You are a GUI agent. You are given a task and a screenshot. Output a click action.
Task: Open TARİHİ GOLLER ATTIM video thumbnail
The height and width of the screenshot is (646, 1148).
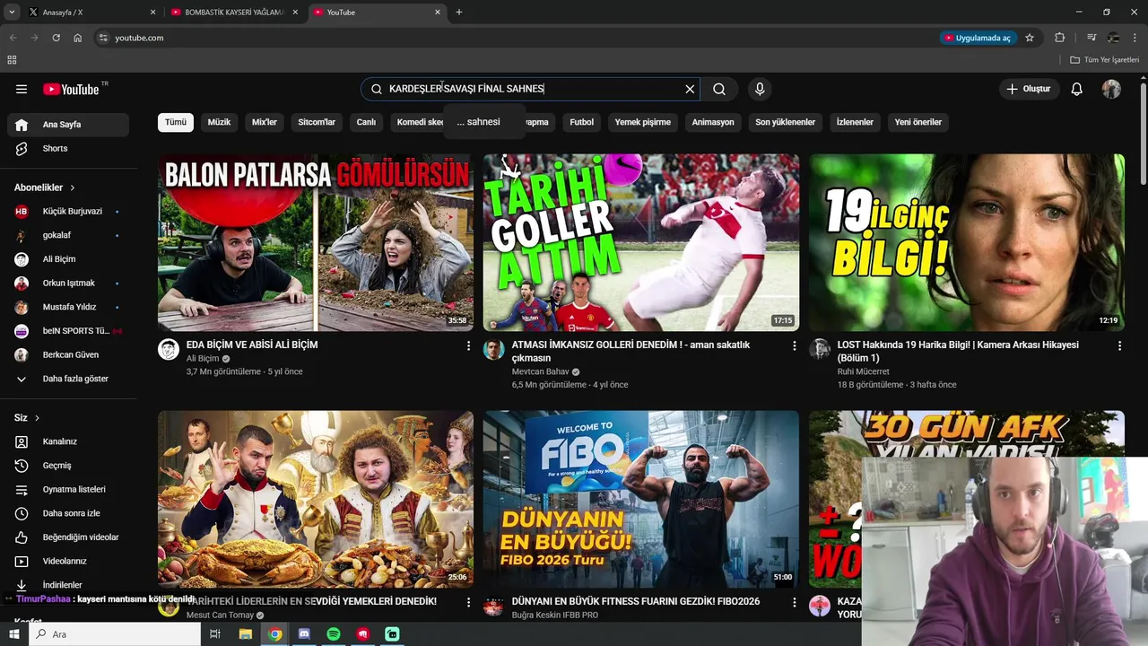click(641, 242)
